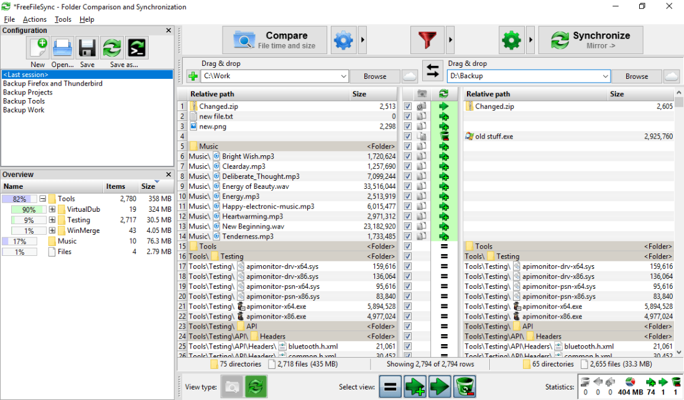Screen dimensions: 684x400
Task: Open the red funnel filter settings
Action: tap(427, 40)
